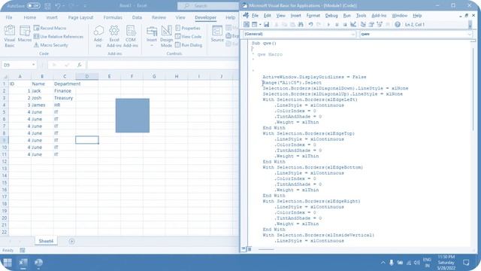
Task: Toggle Design Mode icon in VBA toolbar
Action: click(353, 25)
